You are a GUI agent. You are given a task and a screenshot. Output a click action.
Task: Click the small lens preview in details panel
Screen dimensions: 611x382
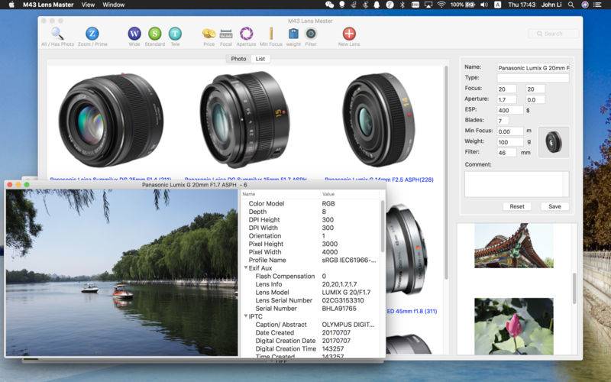pyautogui.click(x=553, y=142)
